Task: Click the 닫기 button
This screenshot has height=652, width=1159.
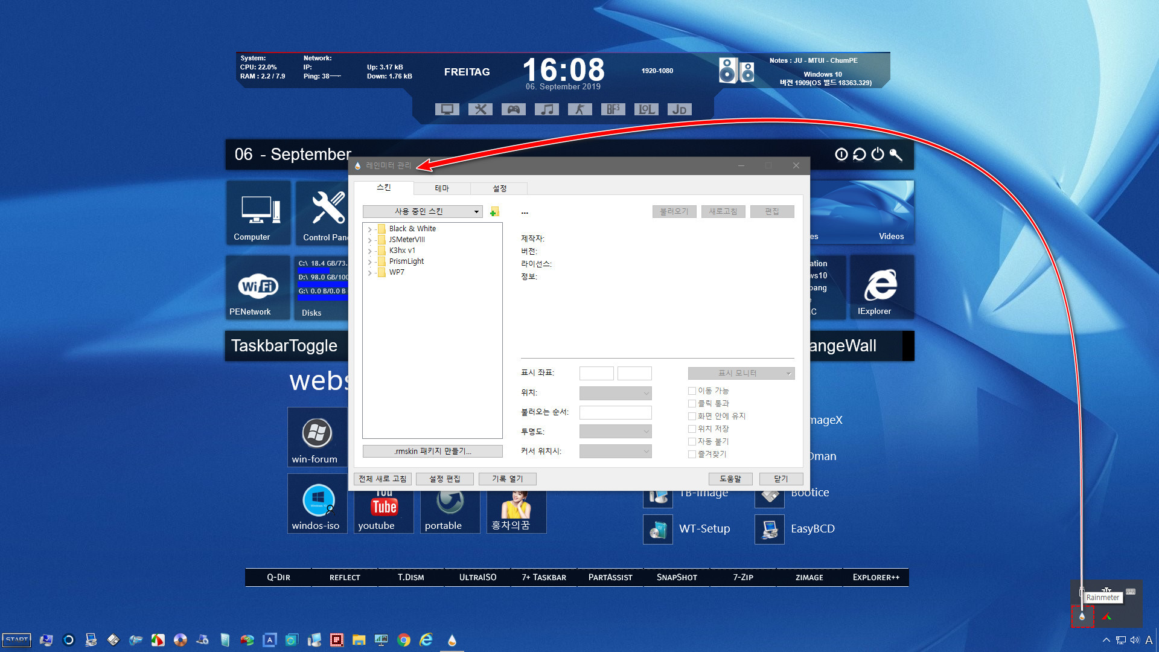Action: (x=781, y=479)
